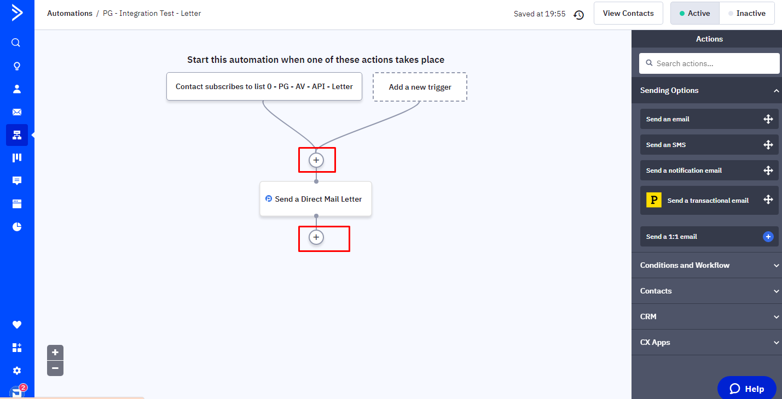
Task: Open the search icon in left sidebar
Action: (16, 43)
